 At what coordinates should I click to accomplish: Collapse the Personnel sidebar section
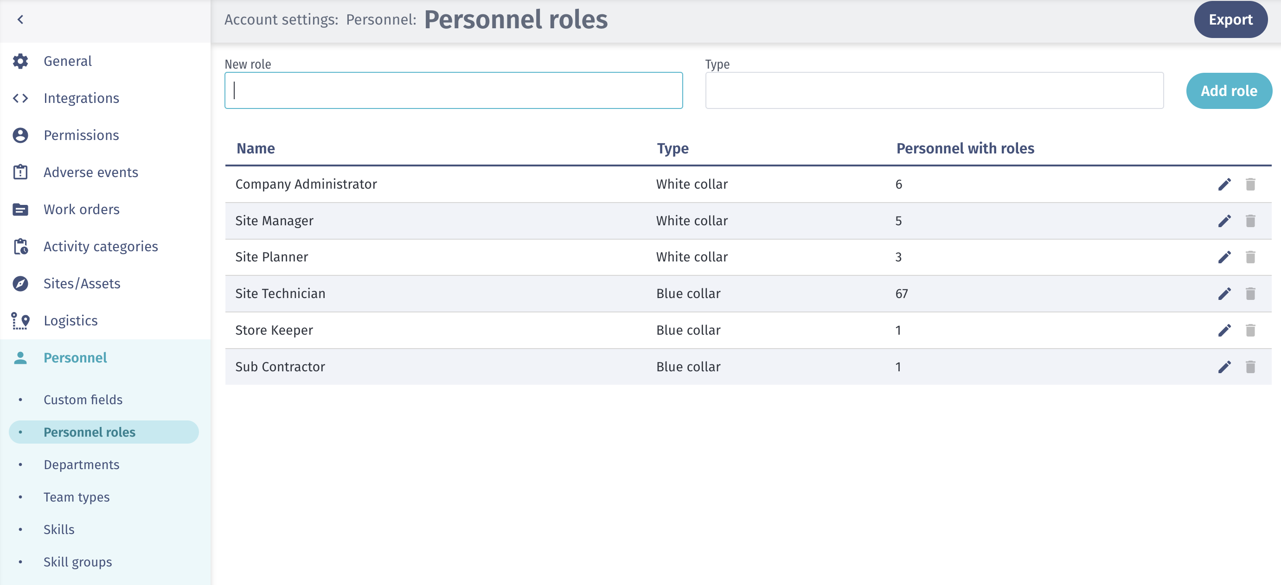[75, 357]
